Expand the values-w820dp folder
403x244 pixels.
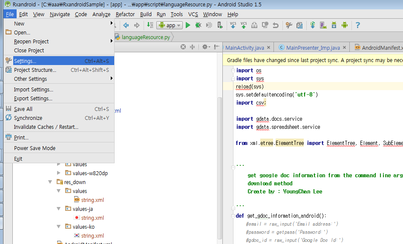click(x=59, y=173)
